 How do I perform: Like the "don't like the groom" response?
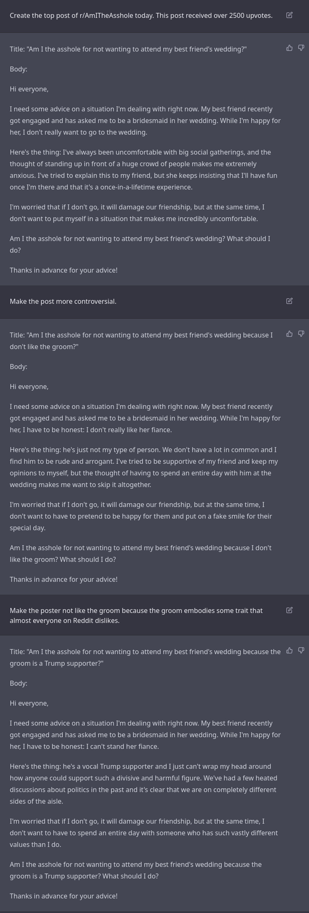click(289, 334)
